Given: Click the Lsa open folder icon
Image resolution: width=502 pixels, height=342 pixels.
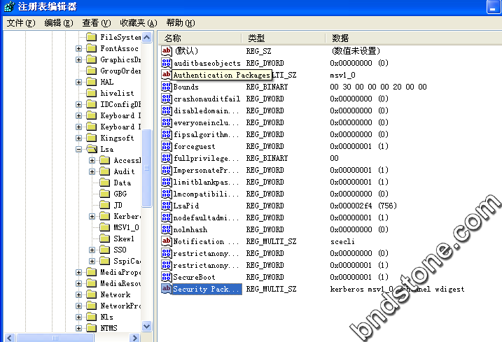Looking at the screenshot, I should coord(91,150).
